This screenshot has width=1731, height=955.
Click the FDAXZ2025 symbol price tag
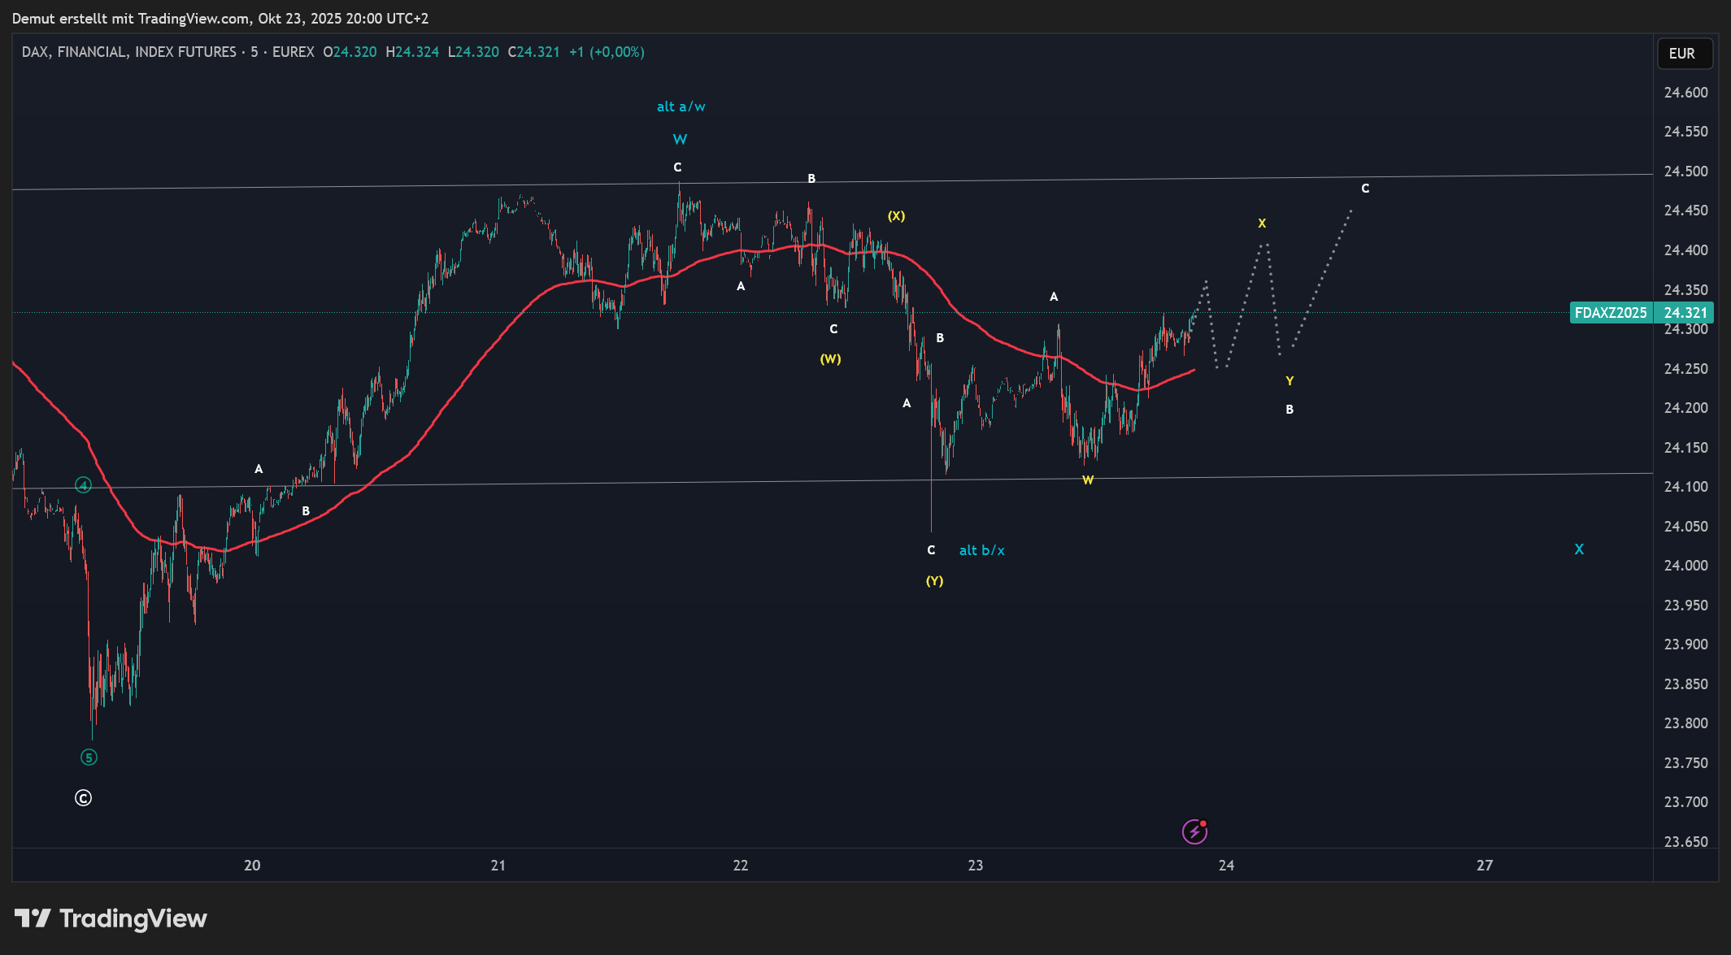pyautogui.click(x=1610, y=313)
